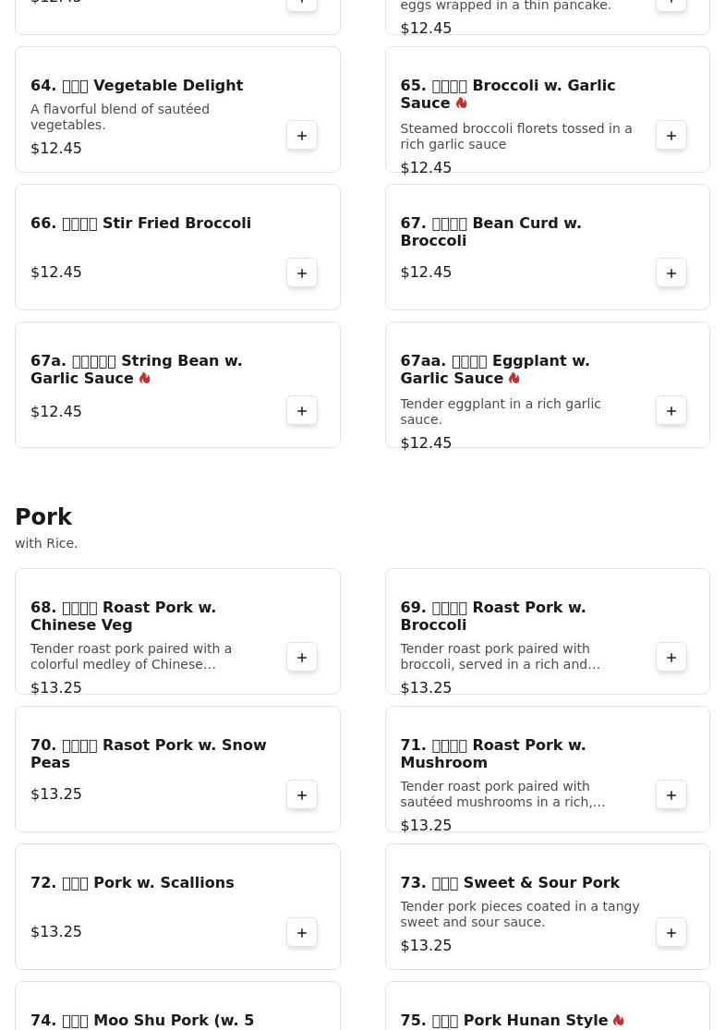This screenshot has height=1030, width=725.
Task: Add Roast Pork w. Mushroom to cart
Action: pyautogui.click(x=671, y=795)
